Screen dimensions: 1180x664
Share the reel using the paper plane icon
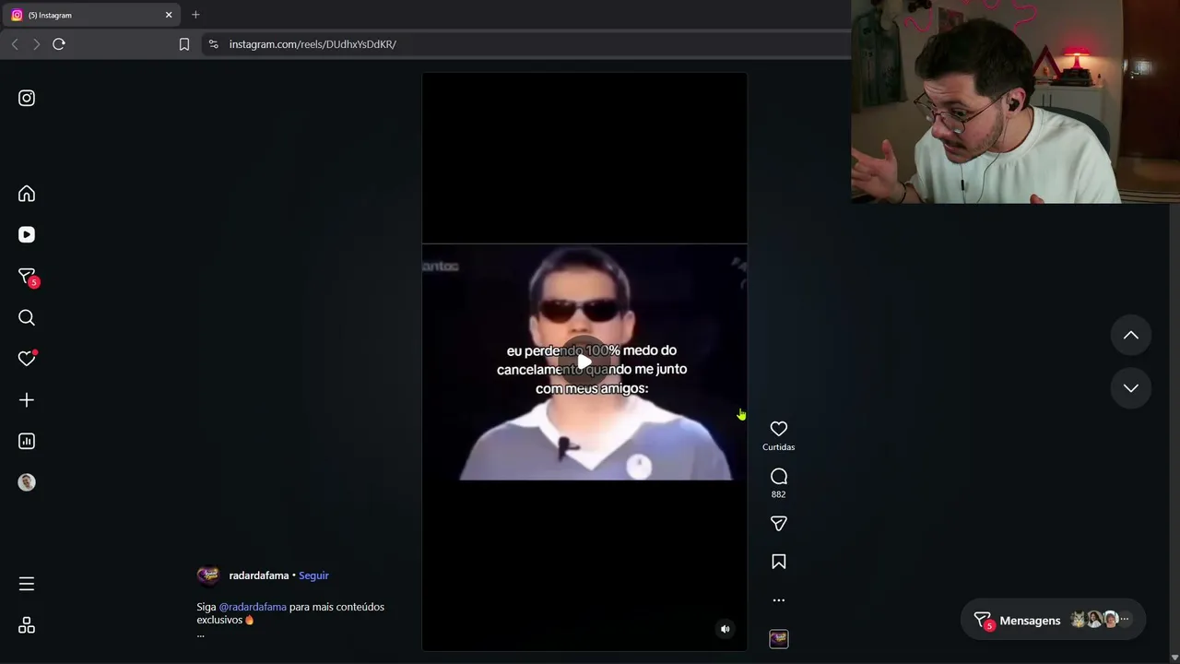(779, 524)
